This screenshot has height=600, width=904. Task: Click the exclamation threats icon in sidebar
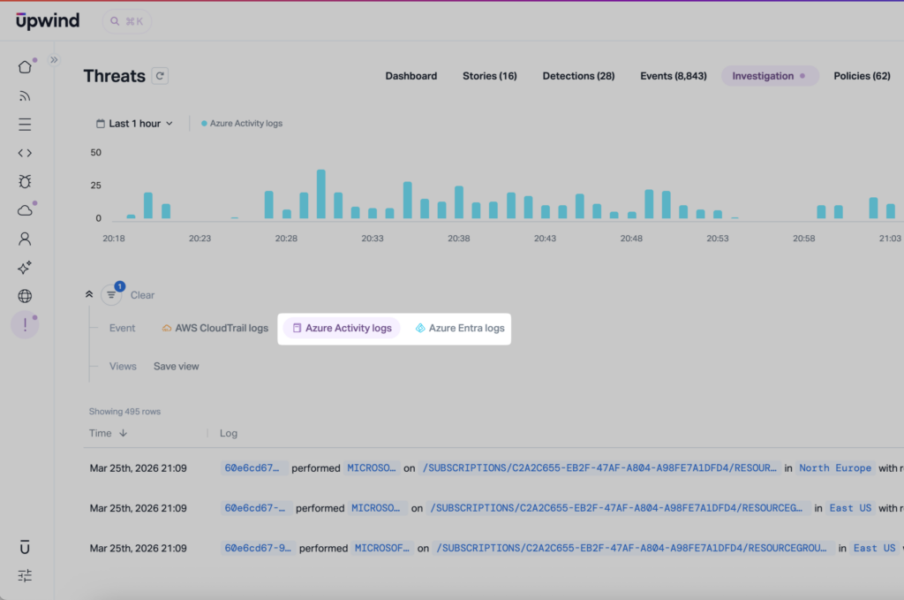[x=26, y=324]
